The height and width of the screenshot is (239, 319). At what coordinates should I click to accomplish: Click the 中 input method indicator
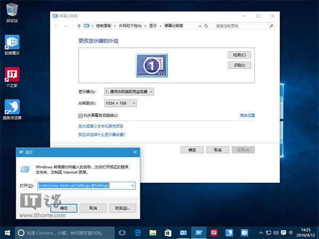291,233
